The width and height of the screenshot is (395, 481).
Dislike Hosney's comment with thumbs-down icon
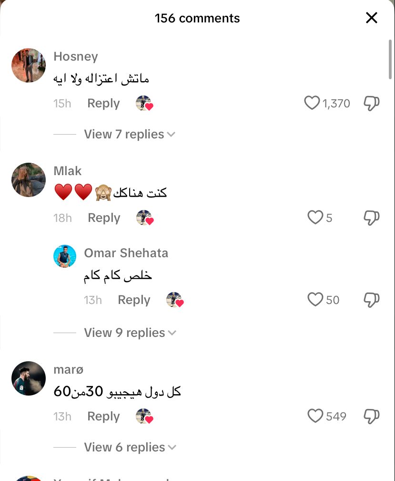tap(372, 103)
